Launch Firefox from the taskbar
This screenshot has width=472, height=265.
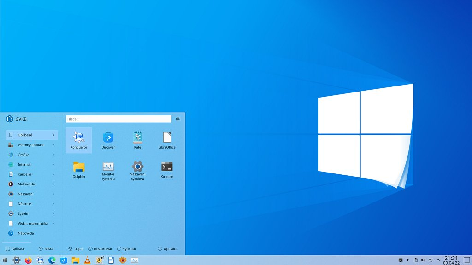(x=28, y=260)
